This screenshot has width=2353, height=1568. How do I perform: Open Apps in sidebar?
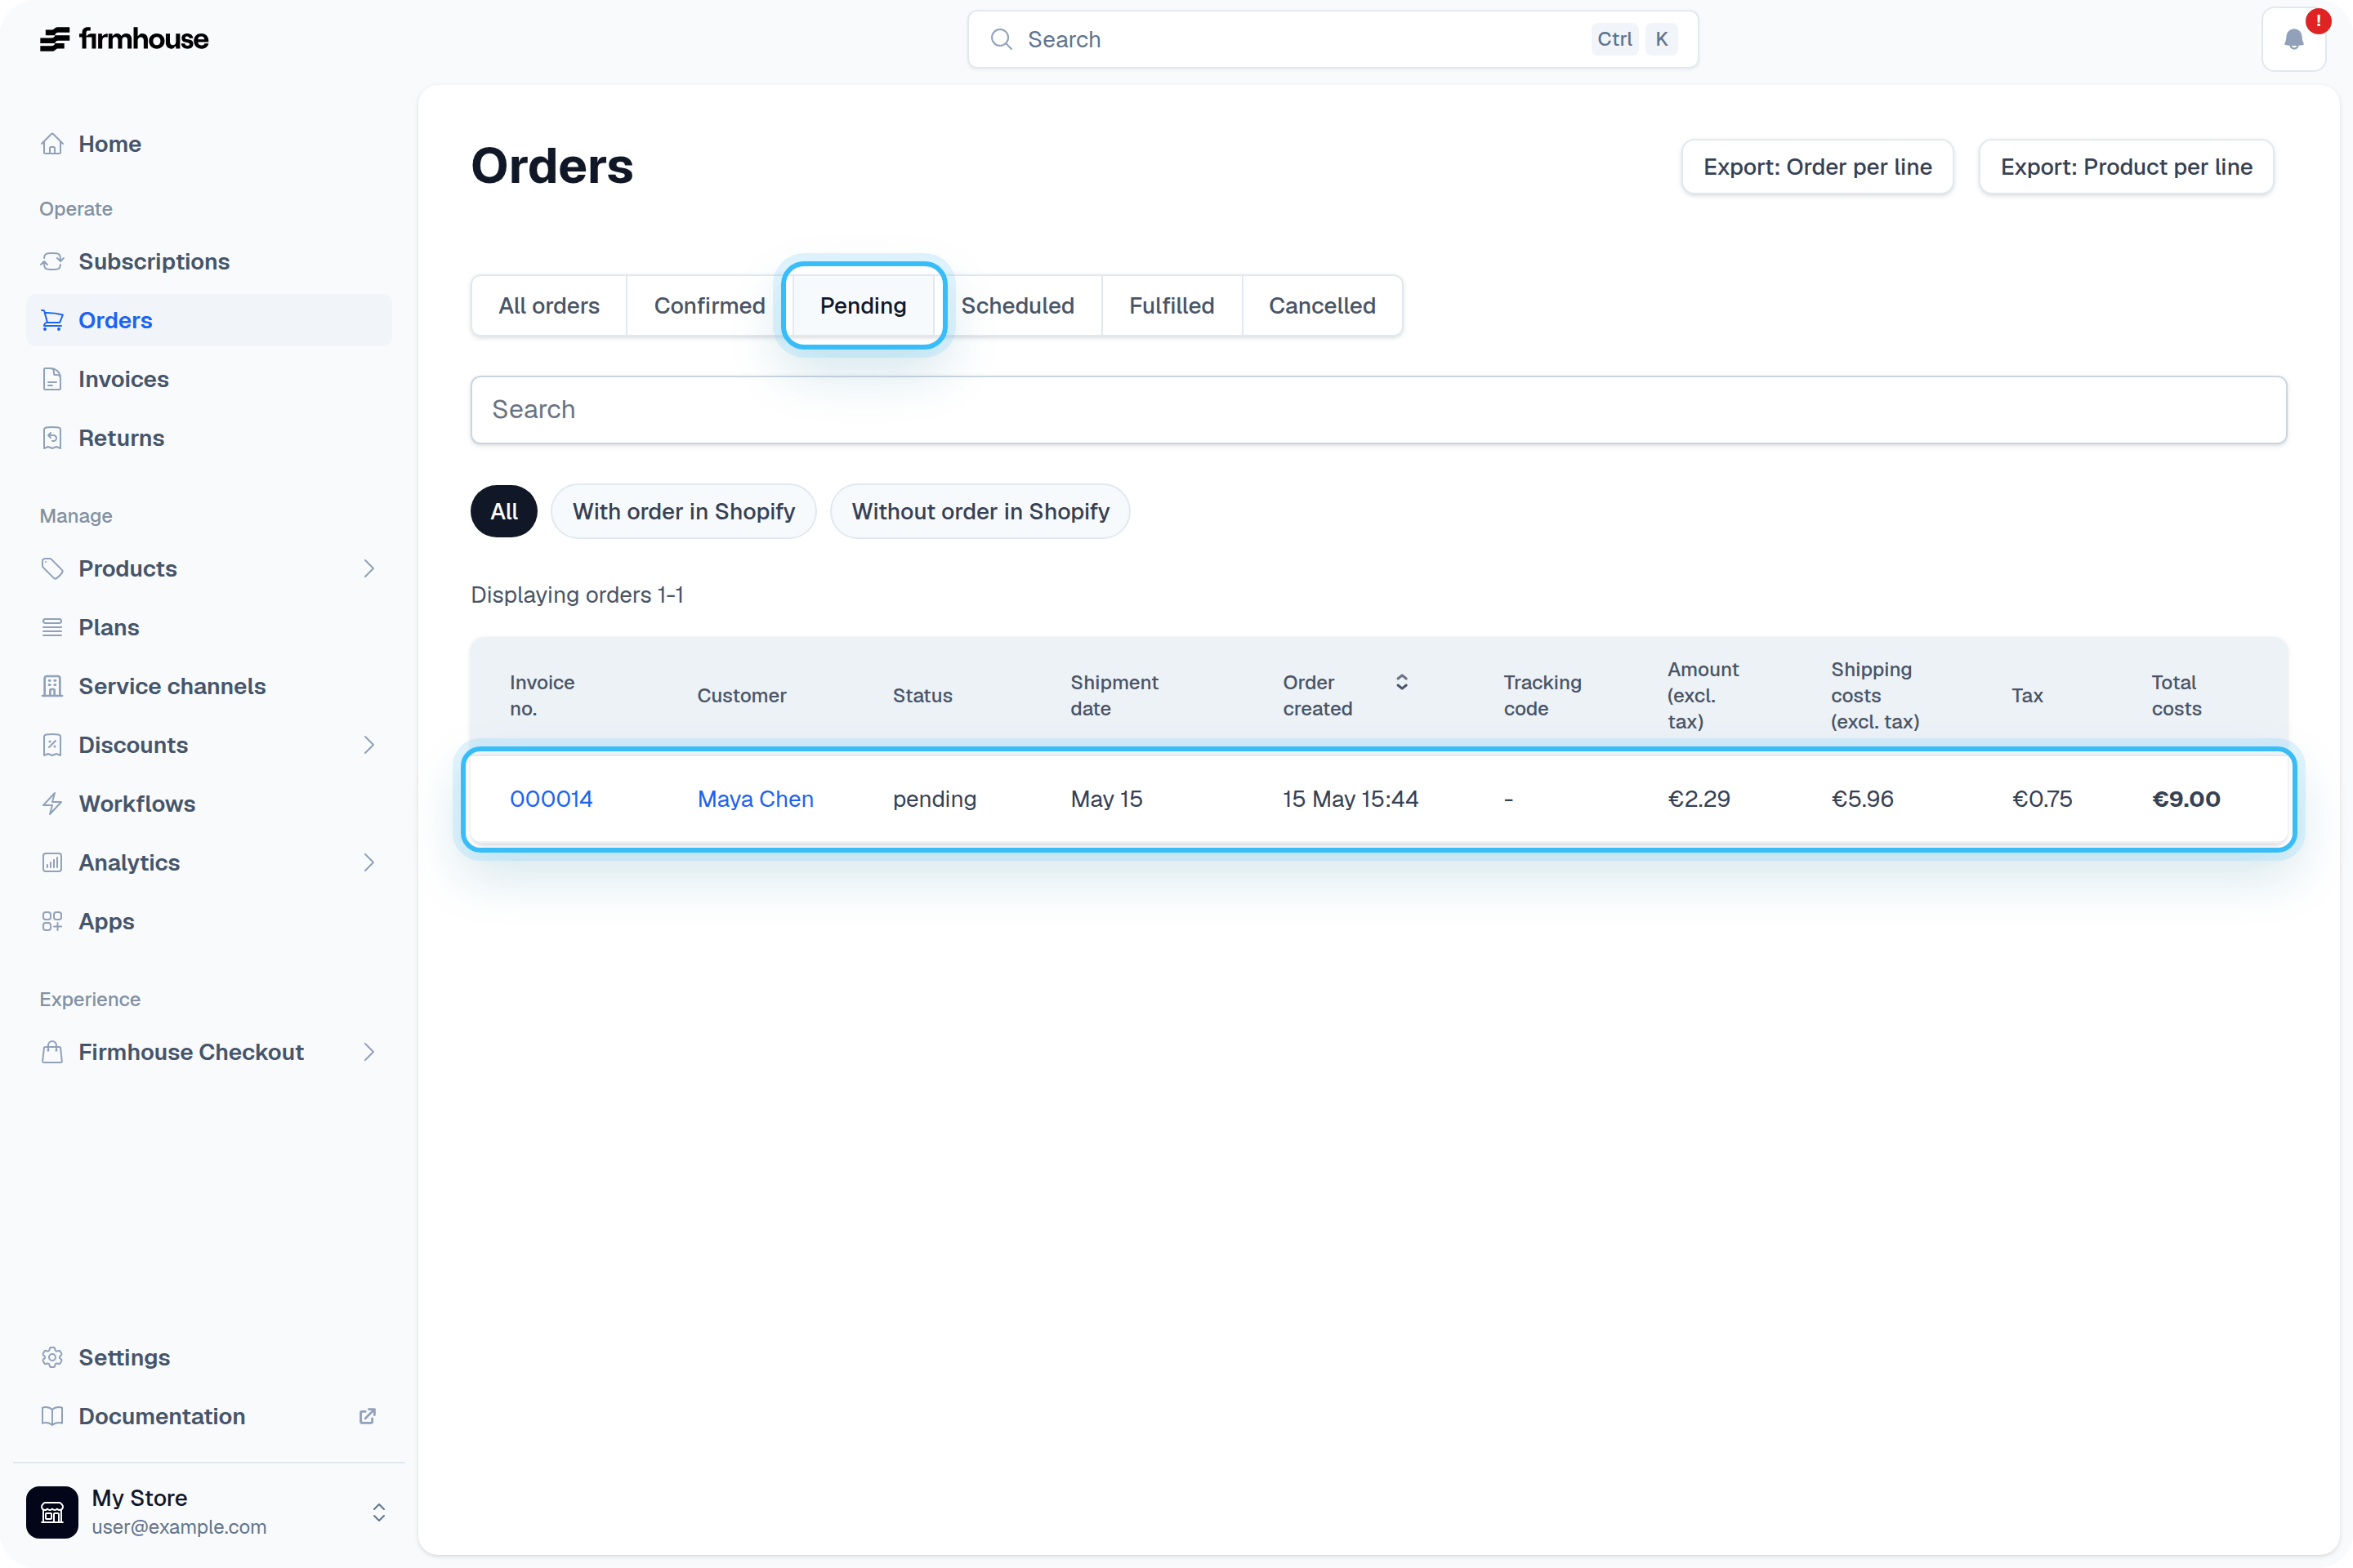point(209,921)
